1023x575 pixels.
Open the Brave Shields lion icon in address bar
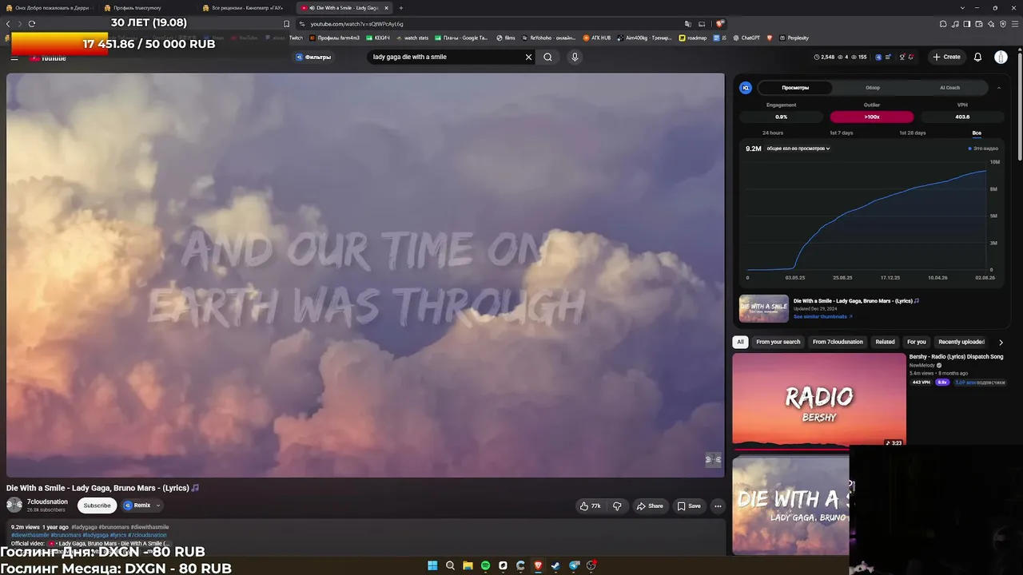click(x=719, y=24)
